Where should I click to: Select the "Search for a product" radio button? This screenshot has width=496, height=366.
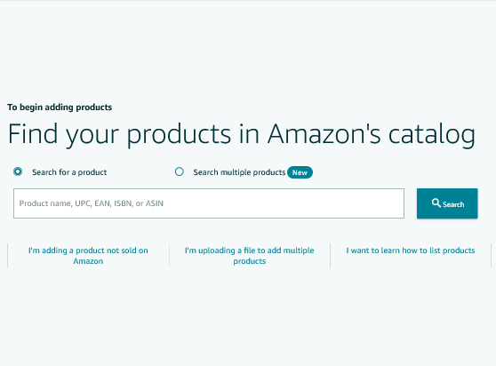(18, 171)
